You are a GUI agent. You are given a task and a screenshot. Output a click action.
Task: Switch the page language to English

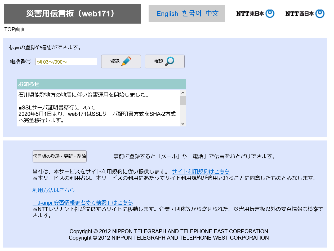pyautogui.click(x=167, y=14)
